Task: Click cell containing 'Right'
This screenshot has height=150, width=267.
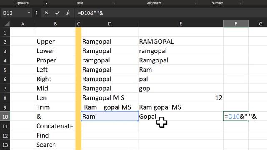Action: (x=55, y=79)
